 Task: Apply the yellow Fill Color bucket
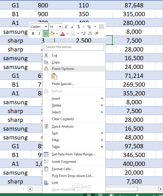(52, 34)
